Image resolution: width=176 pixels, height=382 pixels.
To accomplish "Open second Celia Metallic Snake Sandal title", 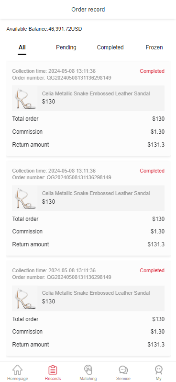I will pyautogui.click(x=96, y=193).
